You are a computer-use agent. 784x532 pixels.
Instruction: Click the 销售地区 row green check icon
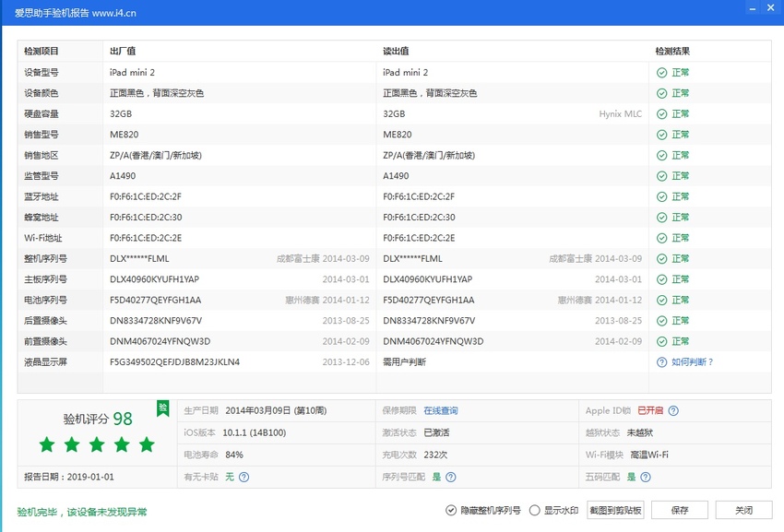[661, 156]
